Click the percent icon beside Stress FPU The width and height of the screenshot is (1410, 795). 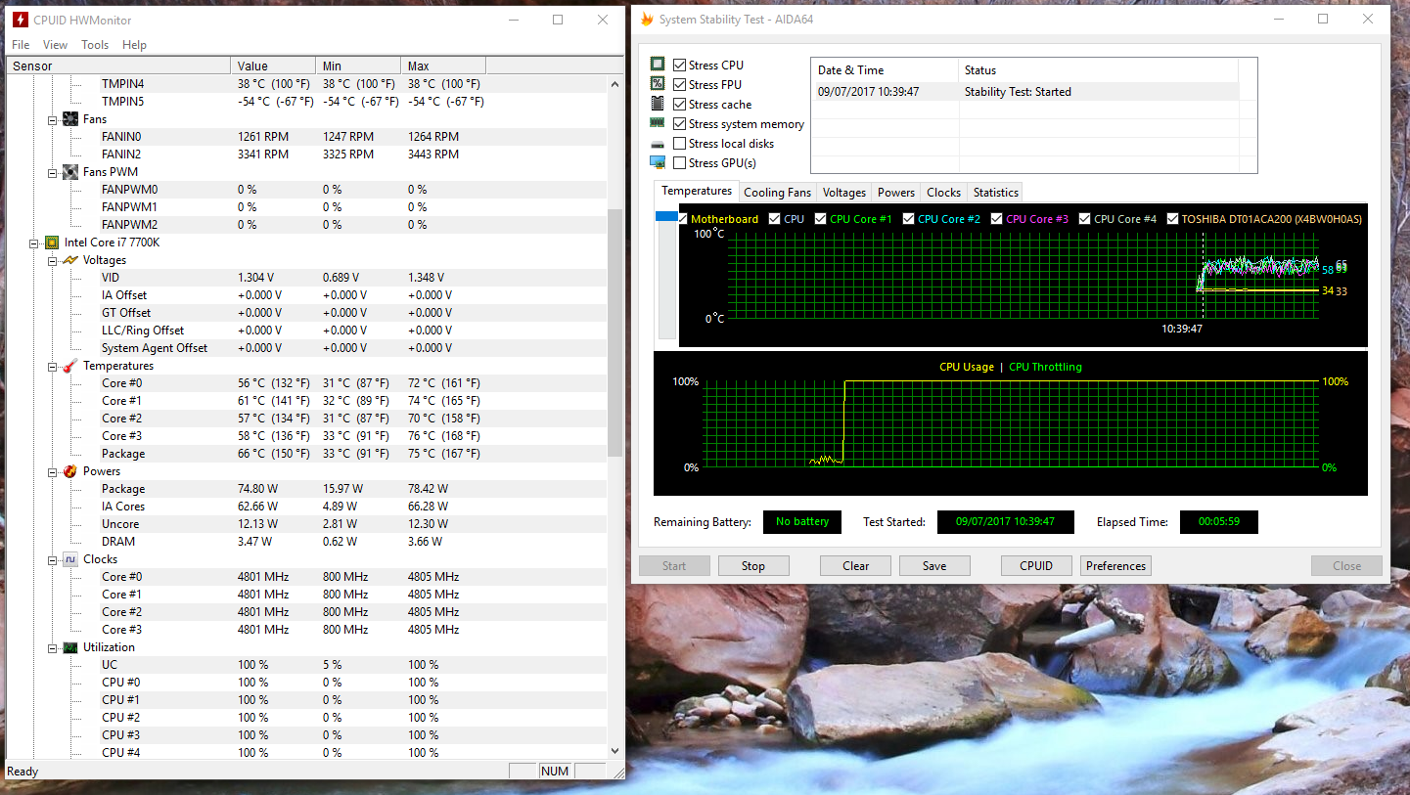[x=658, y=84]
